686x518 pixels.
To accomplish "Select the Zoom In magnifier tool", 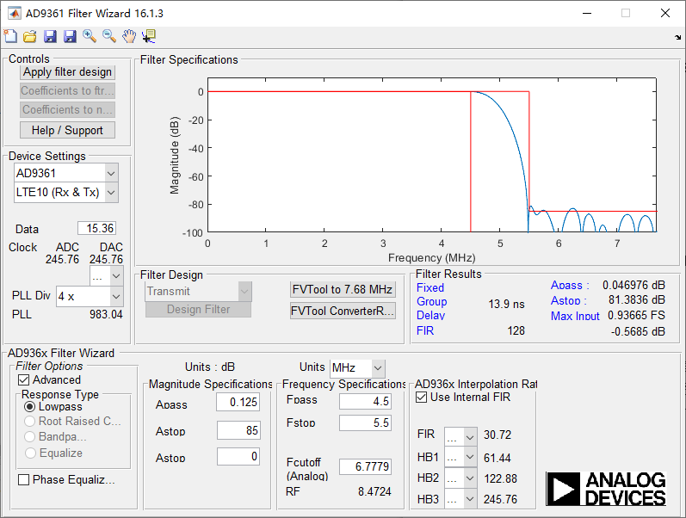I will point(90,36).
